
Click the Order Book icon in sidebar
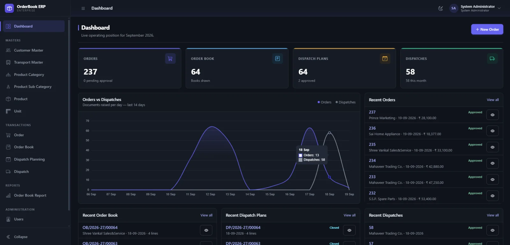coord(8,147)
